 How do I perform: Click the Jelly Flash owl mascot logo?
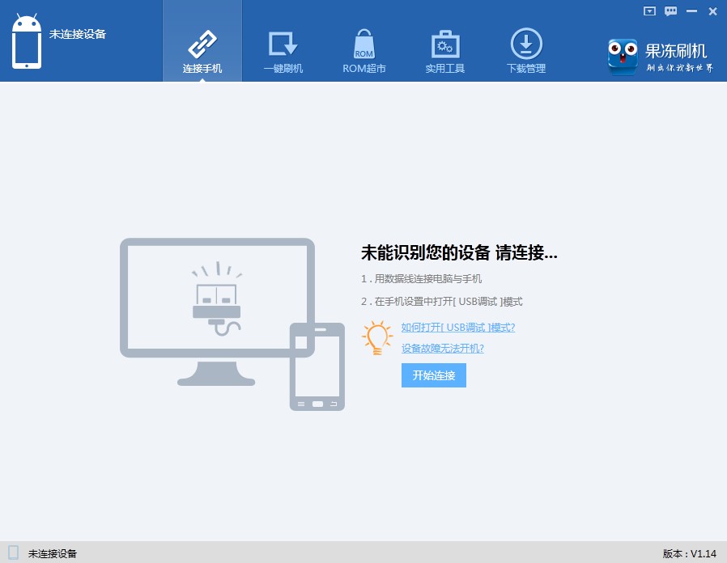[x=623, y=57]
